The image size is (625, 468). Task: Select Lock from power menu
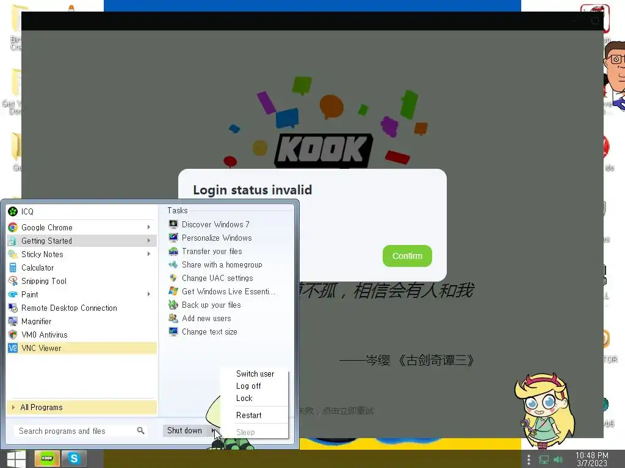click(255, 399)
